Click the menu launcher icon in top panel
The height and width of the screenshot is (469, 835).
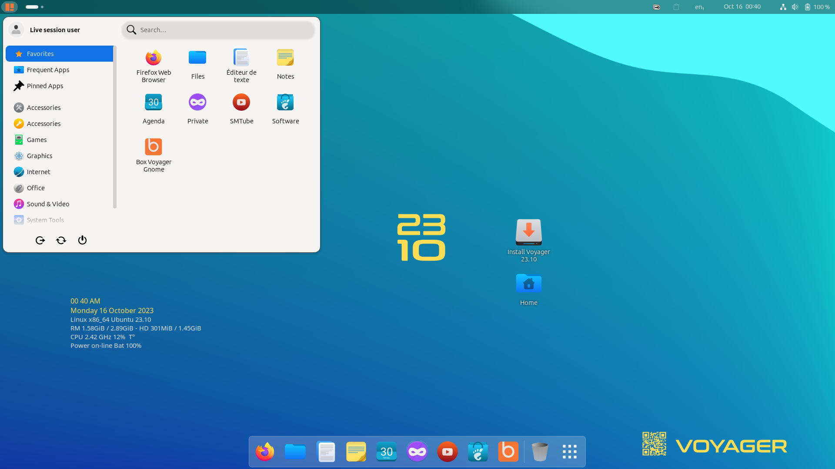click(10, 7)
